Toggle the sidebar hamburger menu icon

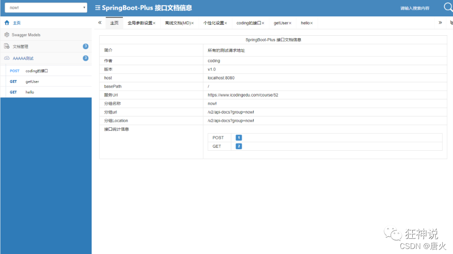click(x=98, y=8)
